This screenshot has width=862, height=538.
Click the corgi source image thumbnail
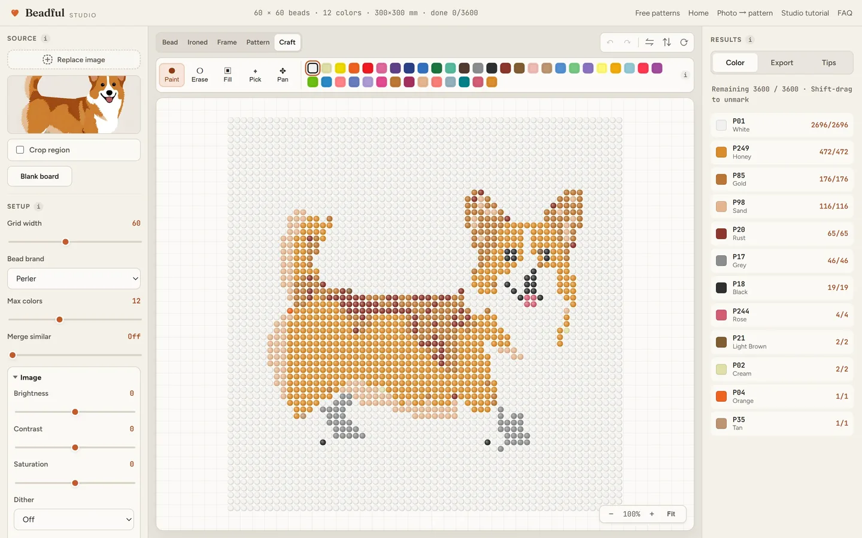click(x=74, y=105)
